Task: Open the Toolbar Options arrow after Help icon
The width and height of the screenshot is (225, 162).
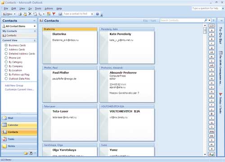Action: point(102,15)
